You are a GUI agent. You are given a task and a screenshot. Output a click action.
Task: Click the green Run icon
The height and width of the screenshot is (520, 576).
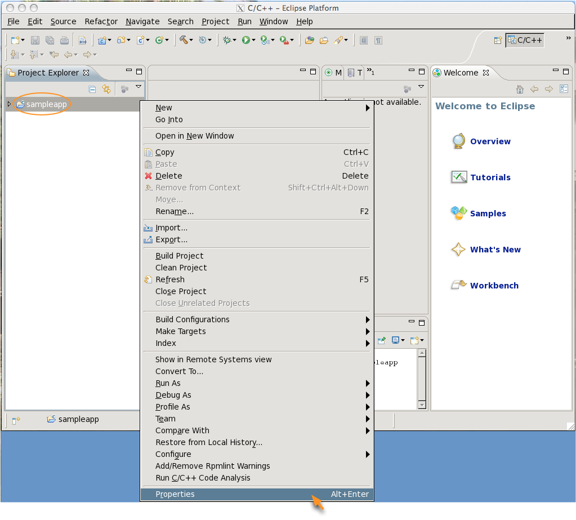click(x=245, y=40)
